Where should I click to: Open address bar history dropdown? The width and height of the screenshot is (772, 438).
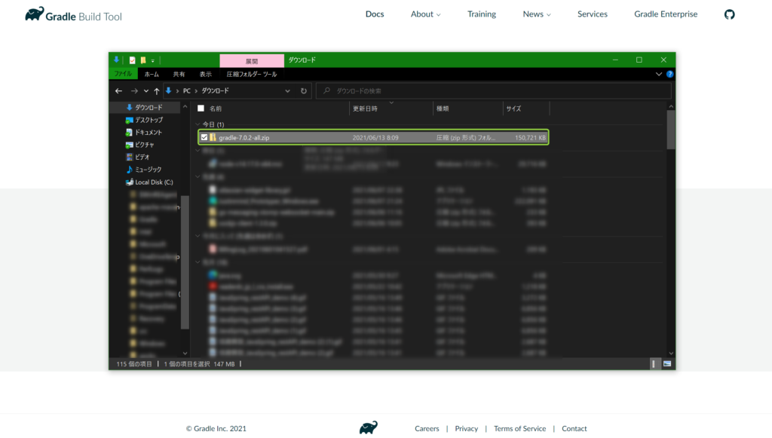click(287, 91)
